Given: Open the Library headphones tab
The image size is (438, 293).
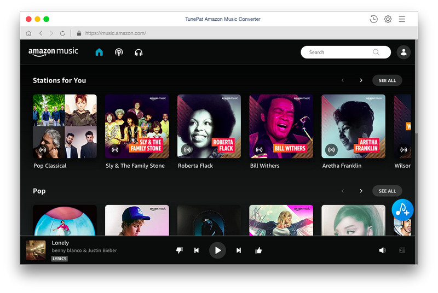Looking at the screenshot, I should point(139,52).
